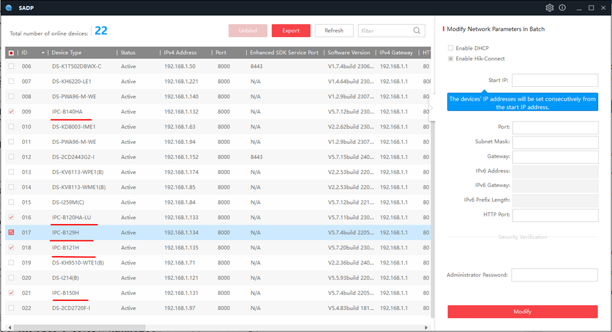
Task: Select row DS-2CD2443G2-I
Action: (x=218, y=157)
